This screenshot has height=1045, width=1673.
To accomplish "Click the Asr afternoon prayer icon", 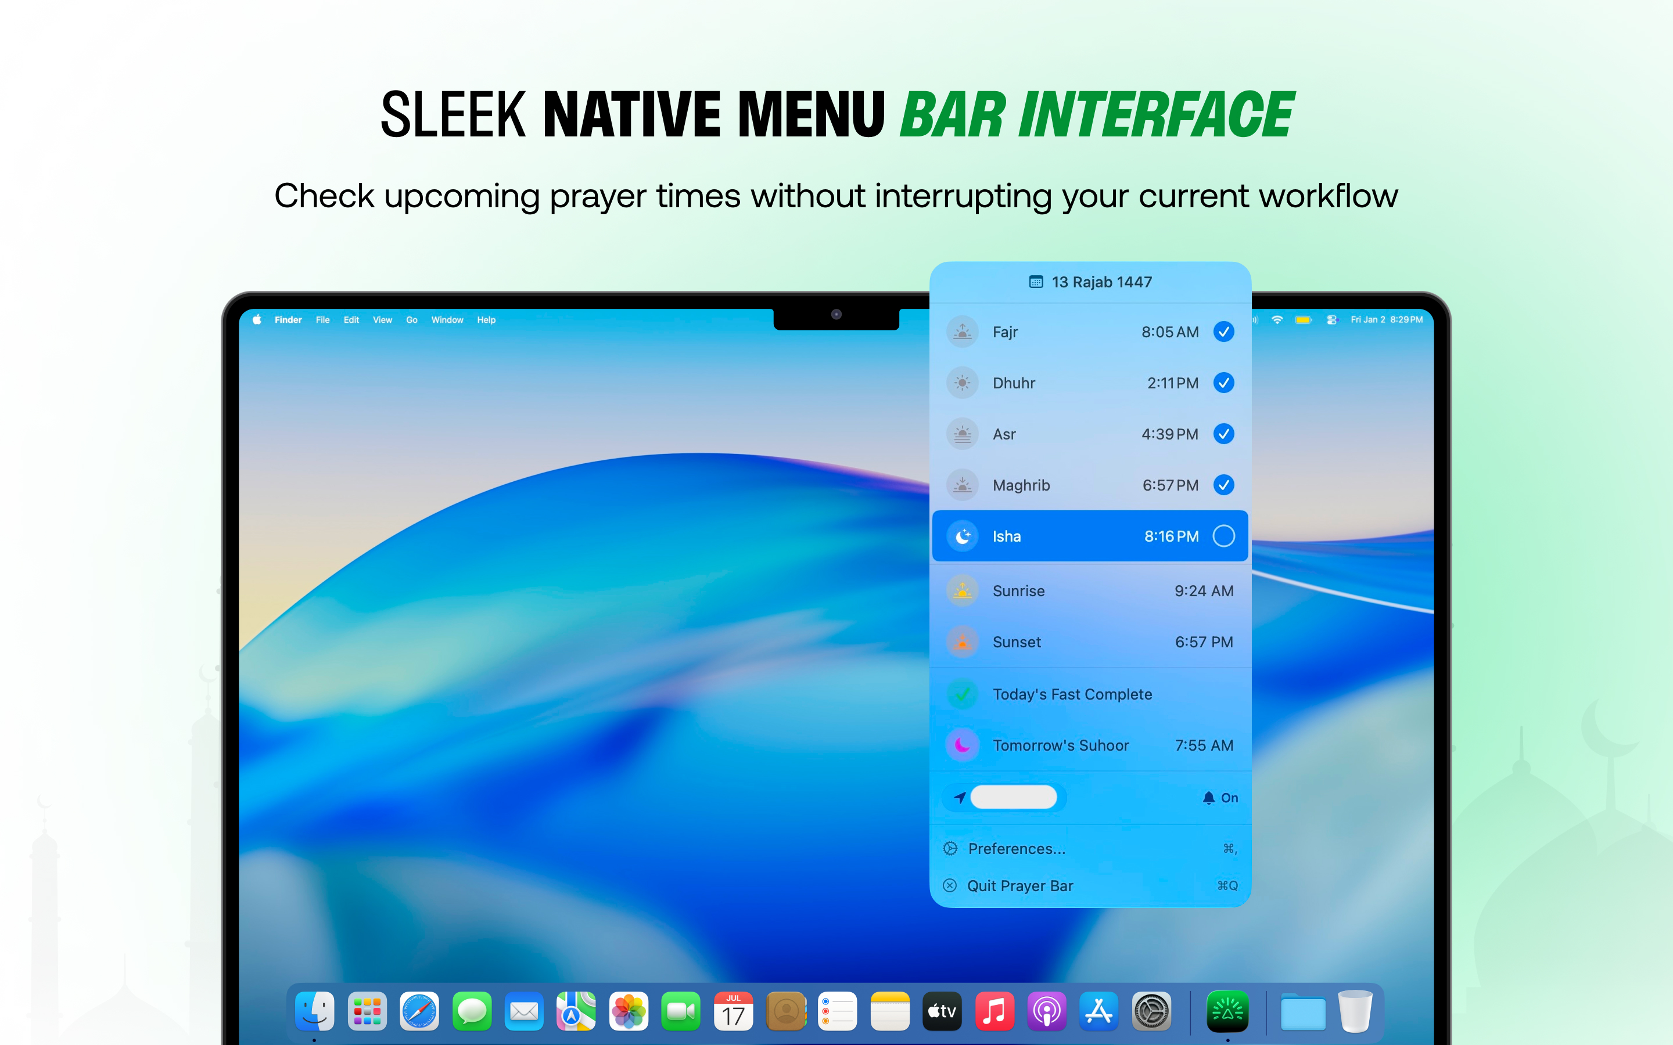I will (x=963, y=434).
